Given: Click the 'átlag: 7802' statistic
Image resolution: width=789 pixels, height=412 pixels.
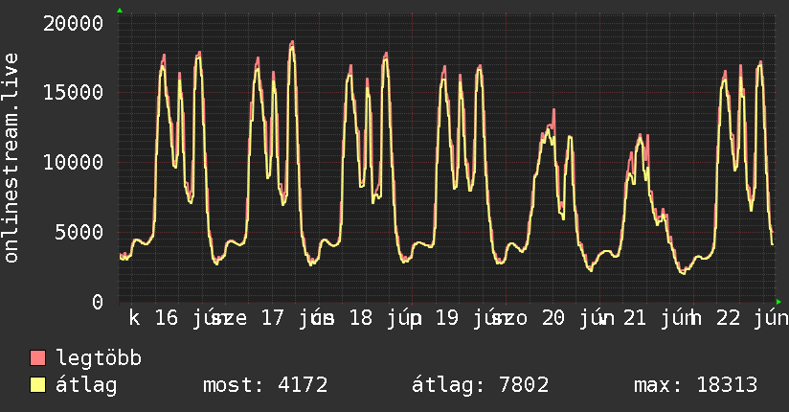Looking at the screenshot, I should 480,385.
